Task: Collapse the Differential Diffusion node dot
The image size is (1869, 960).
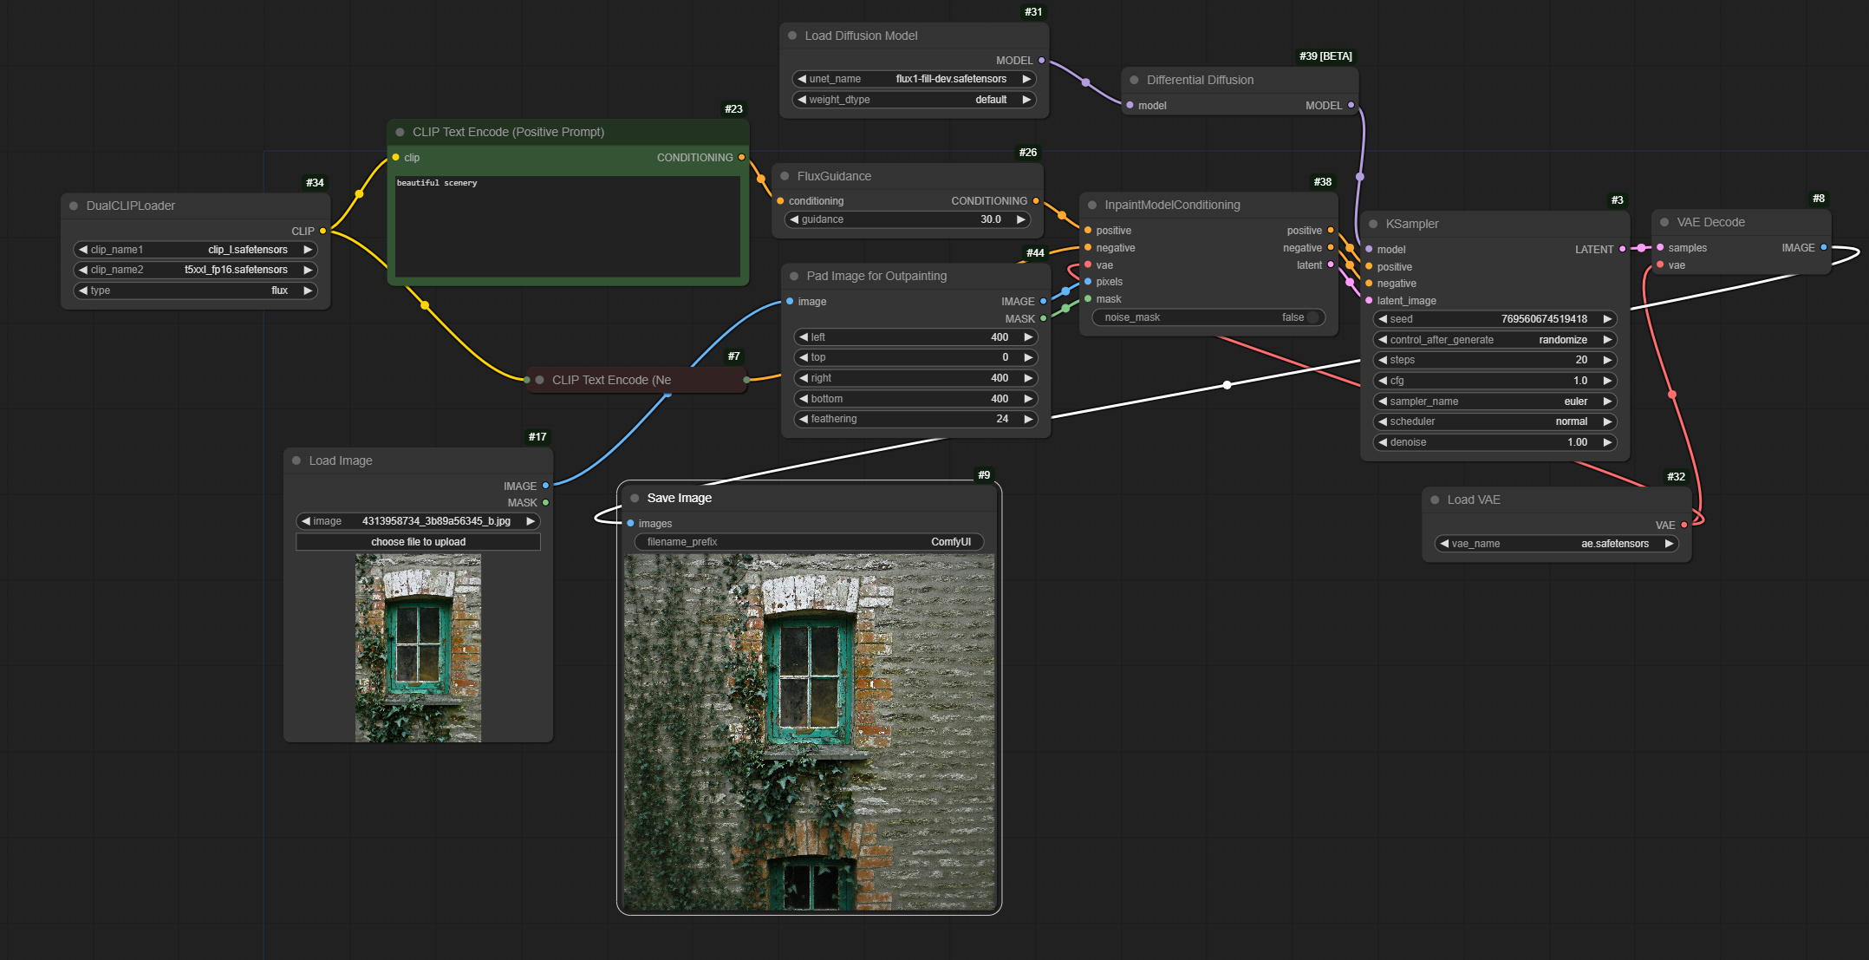Action: tap(1134, 80)
